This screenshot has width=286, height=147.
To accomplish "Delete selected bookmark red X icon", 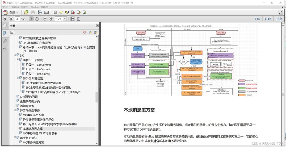I will (85, 32).
